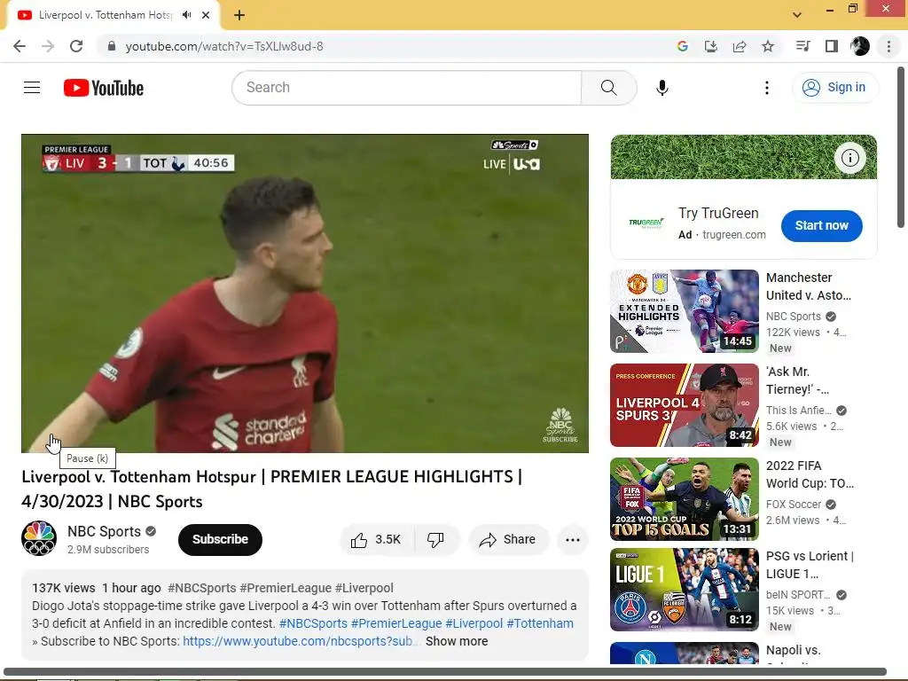Click the vertical page scrollbar
The height and width of the screenshot is (681, 908).
[x=901, y=148]
